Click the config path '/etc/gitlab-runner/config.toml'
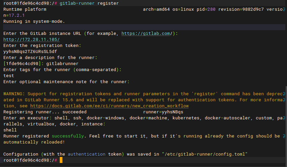The image size is (287, 167). coord(205,154)
